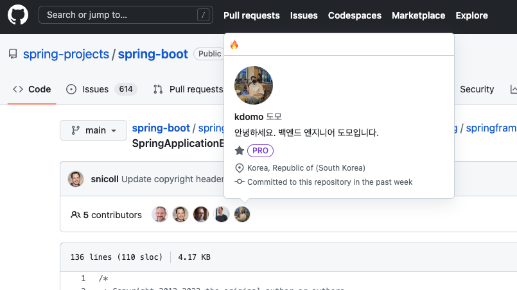517x290 pixels.
Task: Select the repository Issues tab
Action: pos(101,89)
